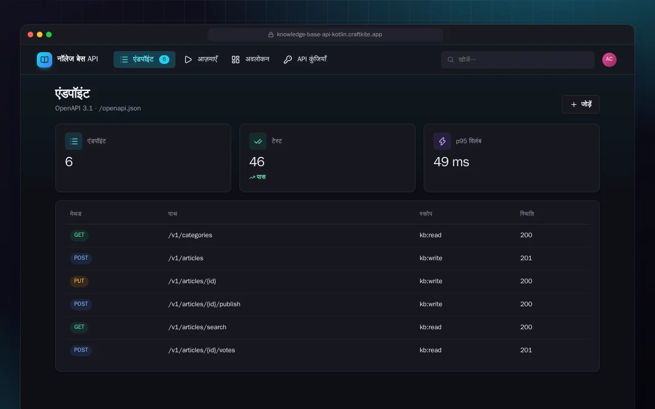This screenshot has height=409, width=655.
Task: Click the POST badge for /v1/articles row
Action: click(x=81, y=258)
